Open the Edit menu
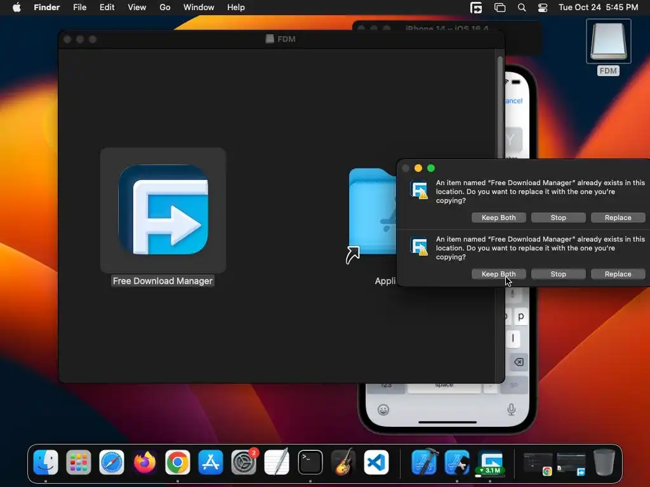The height and width of the screenshot is (487, 650). (107, 8)
